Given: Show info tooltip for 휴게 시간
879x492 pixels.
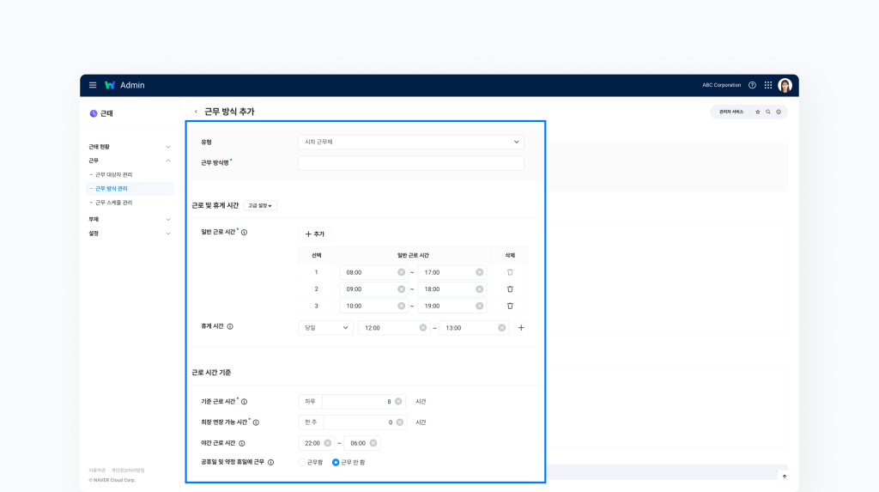Looking at the screenshot, I should [230, 327].
